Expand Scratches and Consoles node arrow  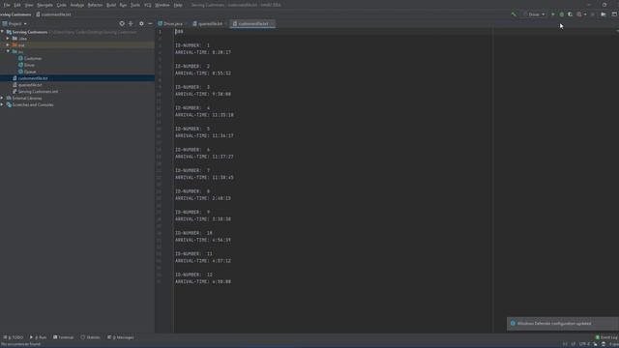coord(2,104)
